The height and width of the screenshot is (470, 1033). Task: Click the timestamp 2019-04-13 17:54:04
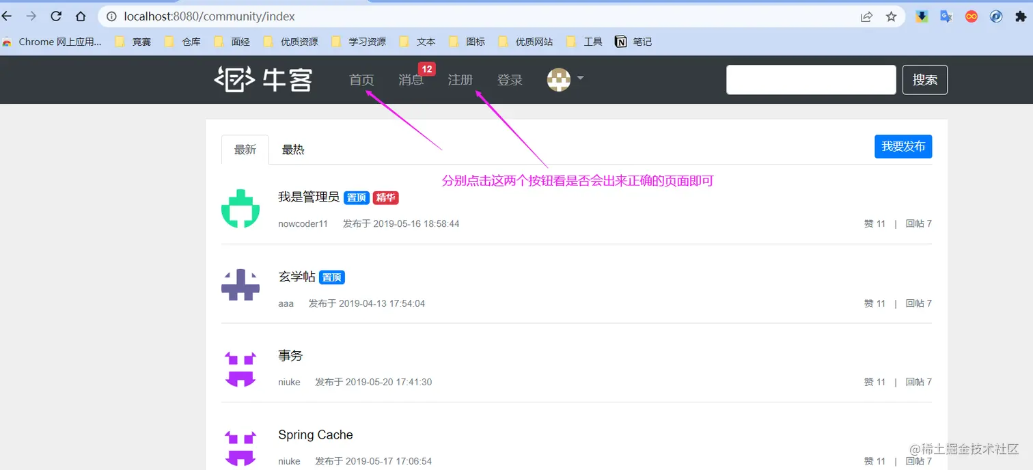tap(382, 303)
